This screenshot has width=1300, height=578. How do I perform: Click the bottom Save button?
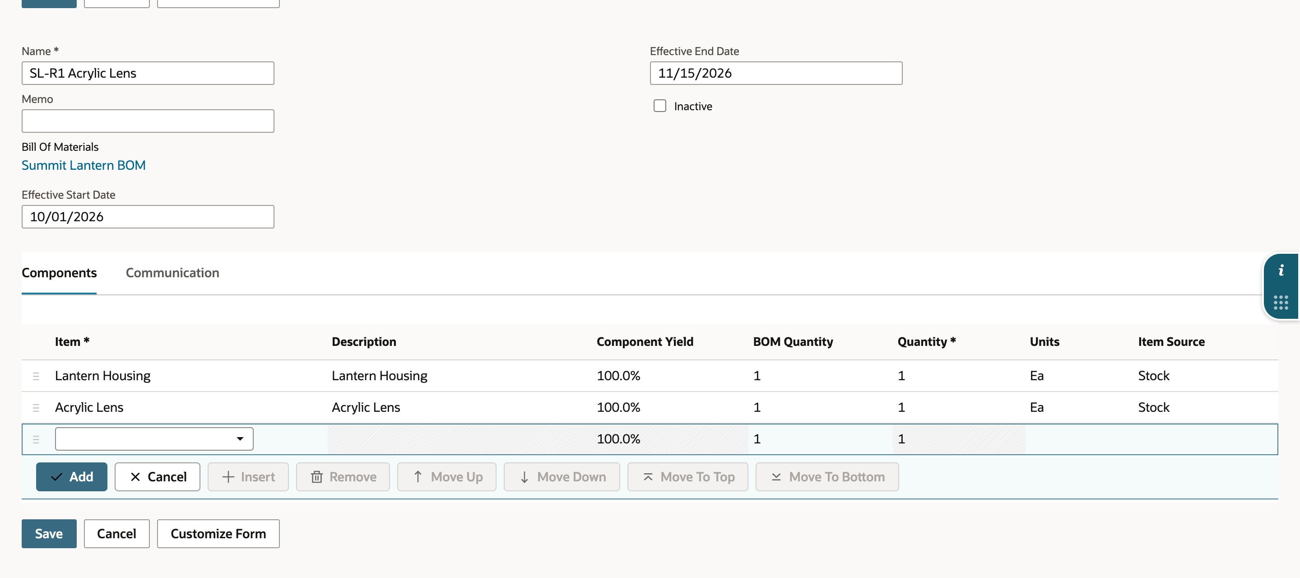49,534
